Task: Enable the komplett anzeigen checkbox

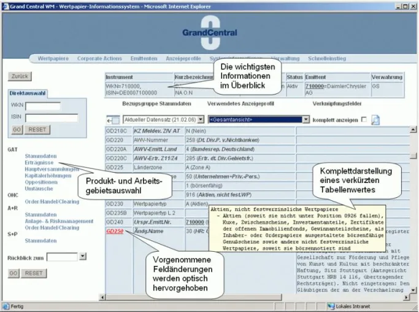Action: [x=364, y=119]
